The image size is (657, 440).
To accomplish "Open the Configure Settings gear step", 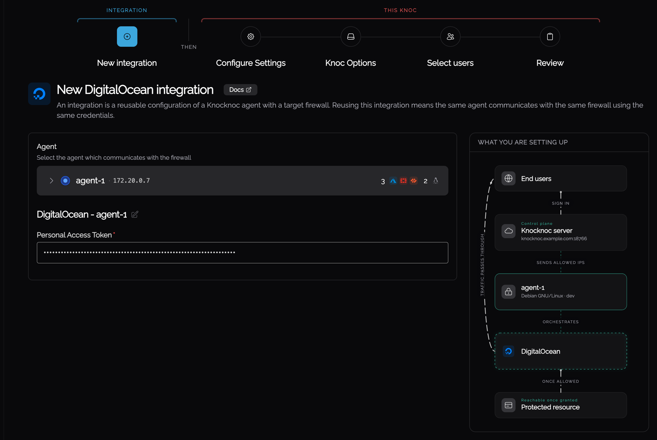I will pyautogui.click(x=251, y=37).
